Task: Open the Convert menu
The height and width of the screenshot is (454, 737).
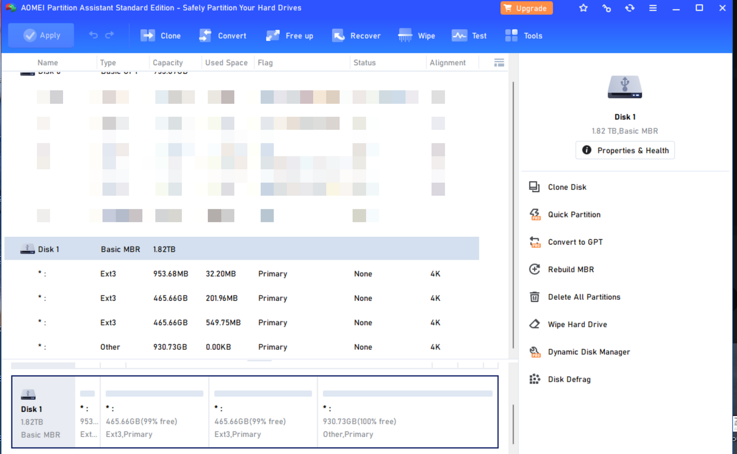Action: (x=223, y=36)
